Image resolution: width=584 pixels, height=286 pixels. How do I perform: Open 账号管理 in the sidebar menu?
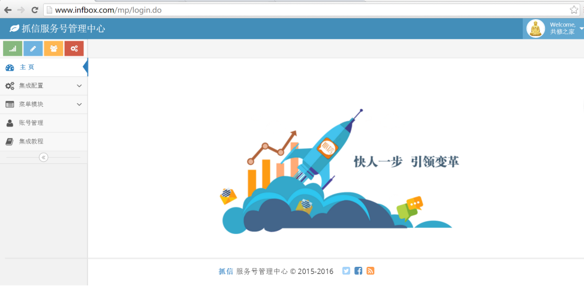coord(31,123)
